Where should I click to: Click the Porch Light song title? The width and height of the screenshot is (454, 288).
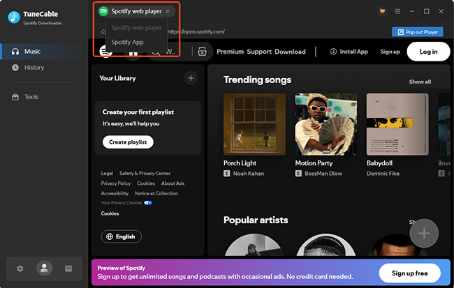[240, 163]
